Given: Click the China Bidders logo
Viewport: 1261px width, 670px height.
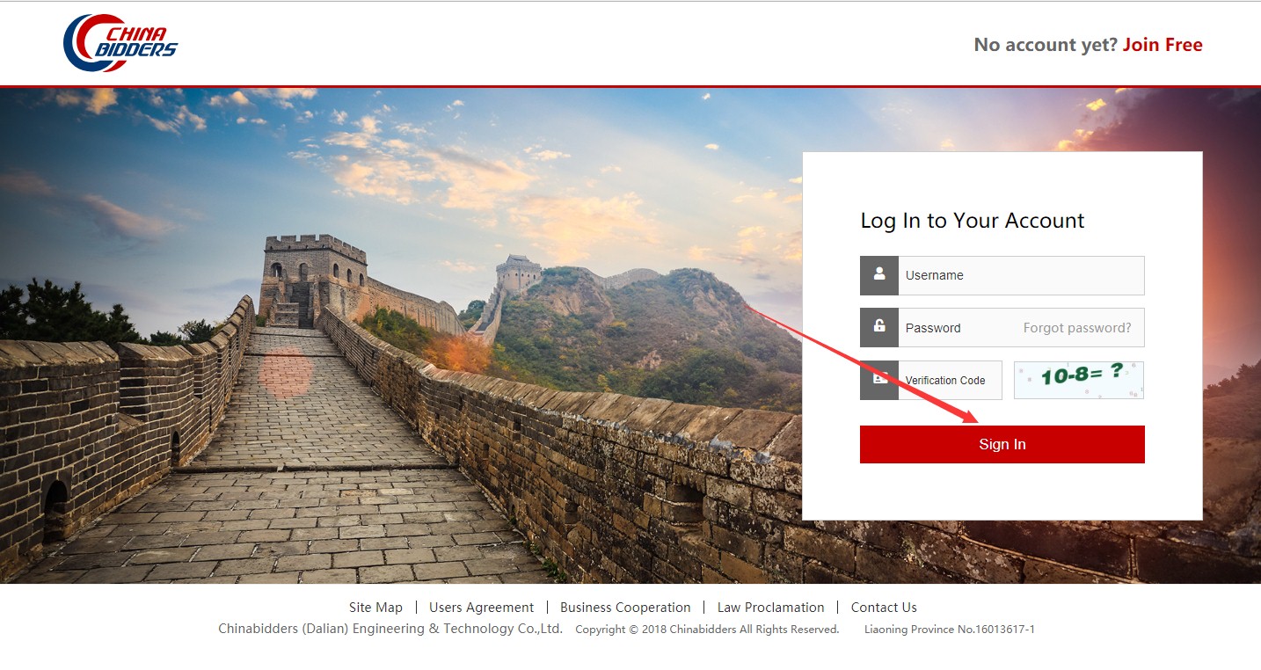Looking at the screenshot, I should tap(120, 43).
